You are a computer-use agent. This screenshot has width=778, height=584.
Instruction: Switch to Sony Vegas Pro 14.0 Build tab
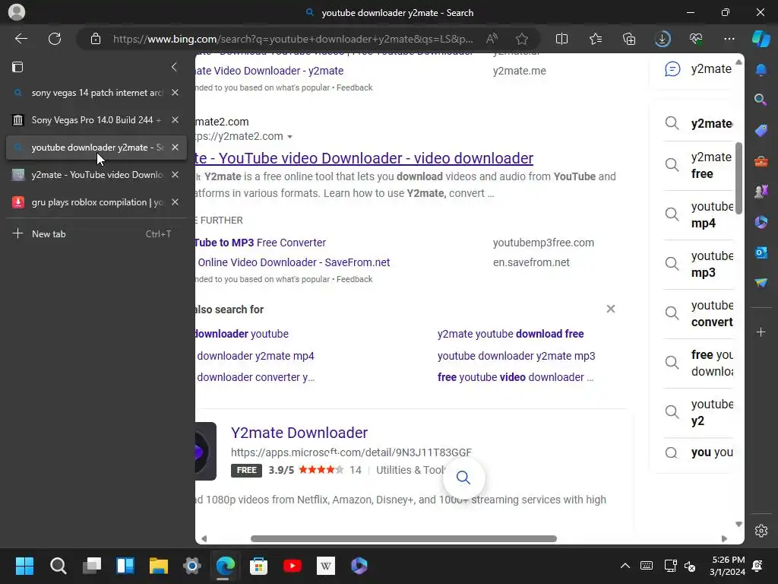(x=96, y=120)
